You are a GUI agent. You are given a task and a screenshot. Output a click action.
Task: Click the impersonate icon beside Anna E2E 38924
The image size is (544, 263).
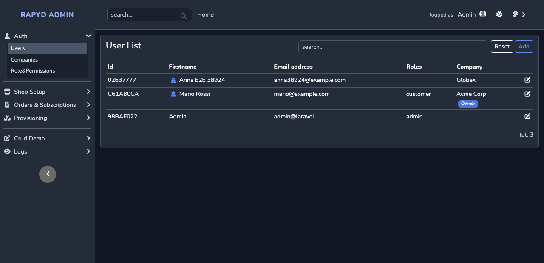coord(173,80)
